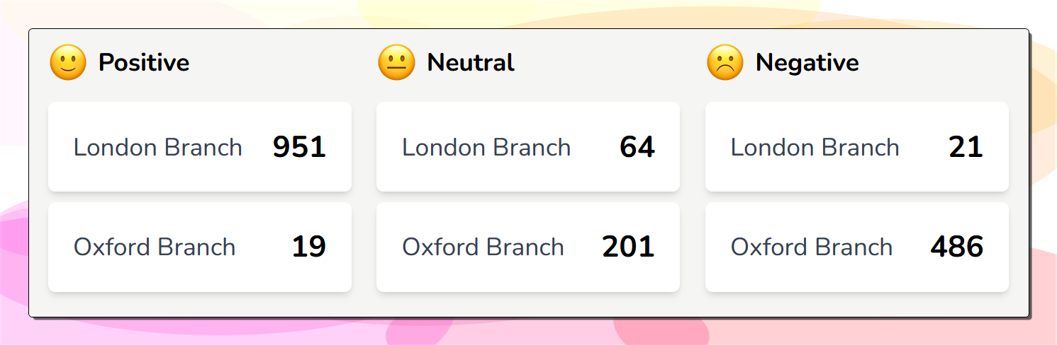The width and height of the screenshot is (1057, 345).
Task: Open the London Branch card under Positive
Action: tap(200, 147)
